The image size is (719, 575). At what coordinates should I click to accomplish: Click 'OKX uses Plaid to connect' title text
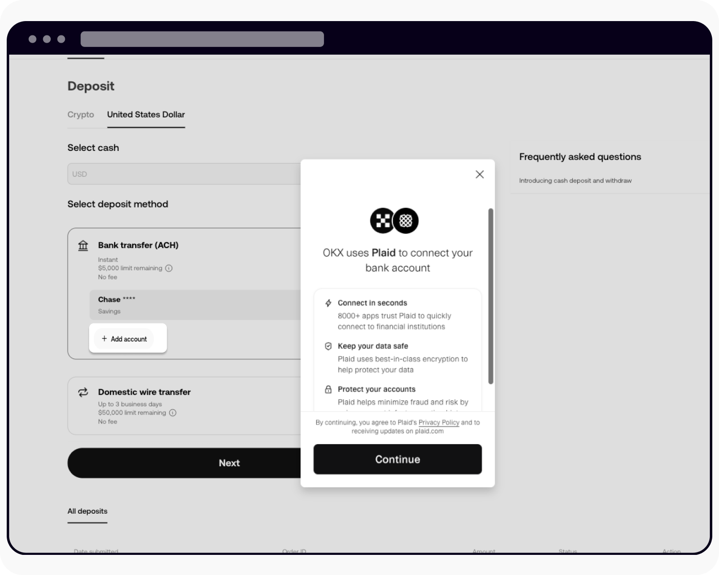[x=397, y=260]
